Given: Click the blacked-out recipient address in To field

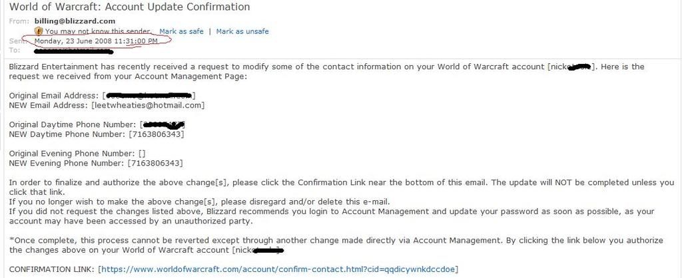Looking at the screenshot, I should tap(74, 51).
